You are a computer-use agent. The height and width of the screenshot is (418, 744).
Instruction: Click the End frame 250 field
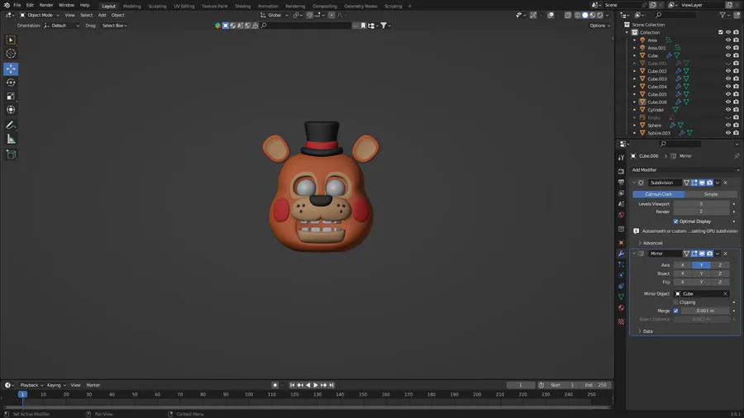596,385
